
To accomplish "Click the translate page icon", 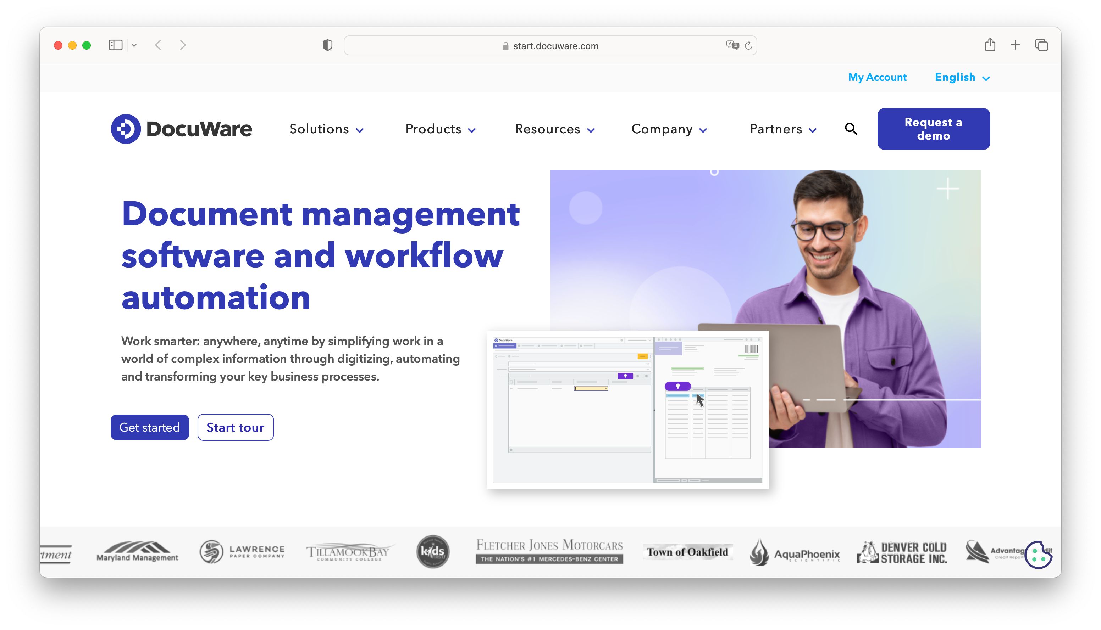I will coord(732,45).
